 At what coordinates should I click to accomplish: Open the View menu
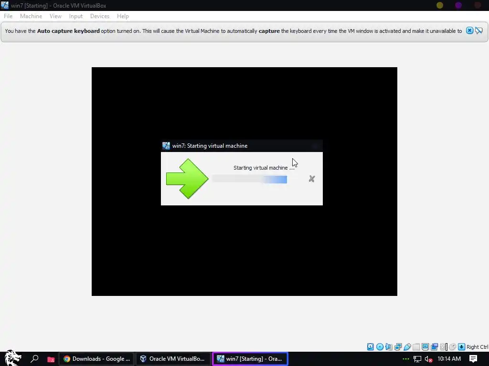(55, 16)
